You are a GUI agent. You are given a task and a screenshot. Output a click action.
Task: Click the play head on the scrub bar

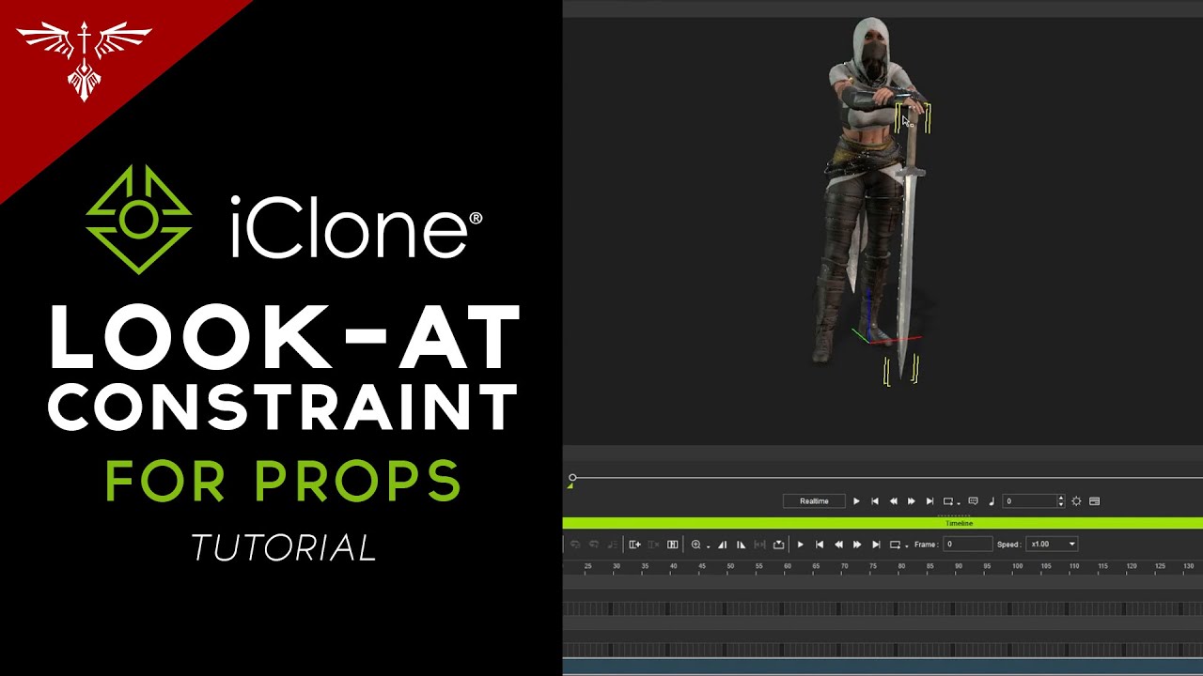point(572,478)
